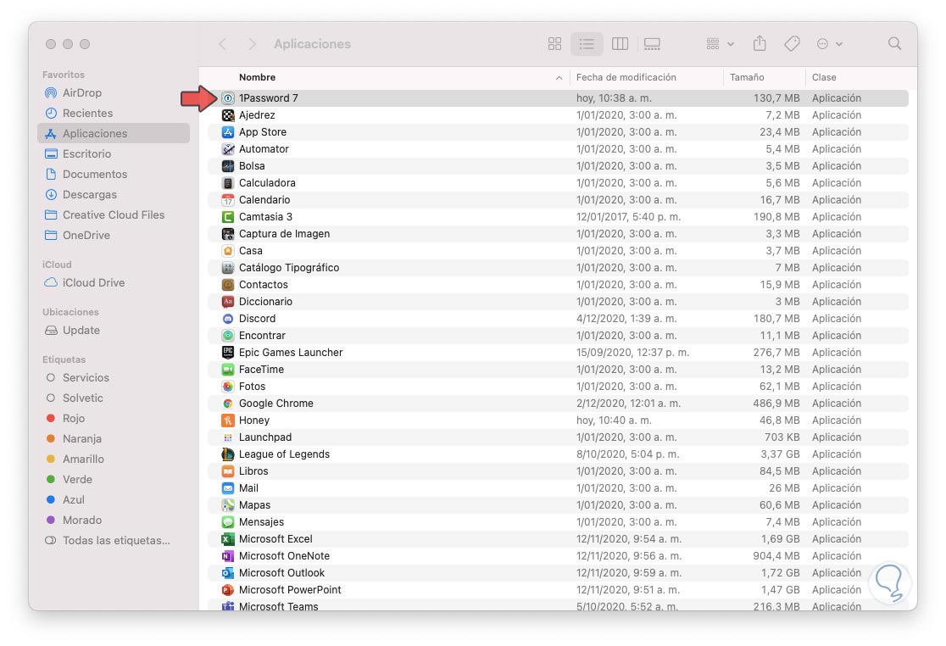The height and width of the screenshot is (646, 946).
Task: Open the More actions ellipsis menu
Action: pyautogui.click(x=829, y=43)
